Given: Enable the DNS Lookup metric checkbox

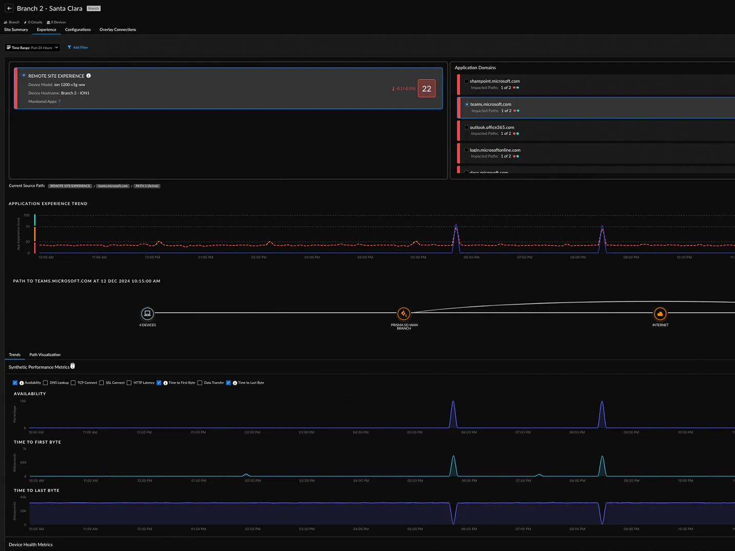Looking at the screenshot, I should coord(46,382).
